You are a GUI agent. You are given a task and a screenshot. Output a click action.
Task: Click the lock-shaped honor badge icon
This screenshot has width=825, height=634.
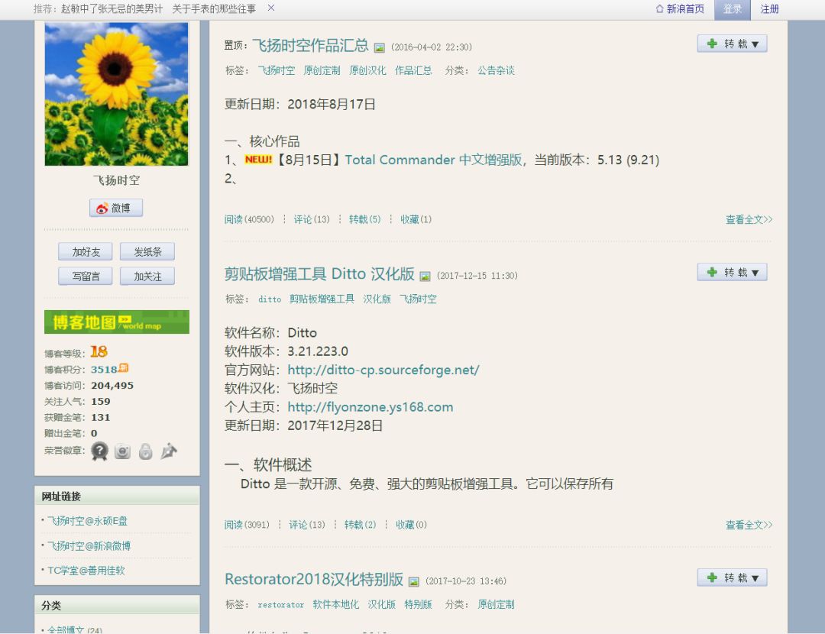point(145,452)
